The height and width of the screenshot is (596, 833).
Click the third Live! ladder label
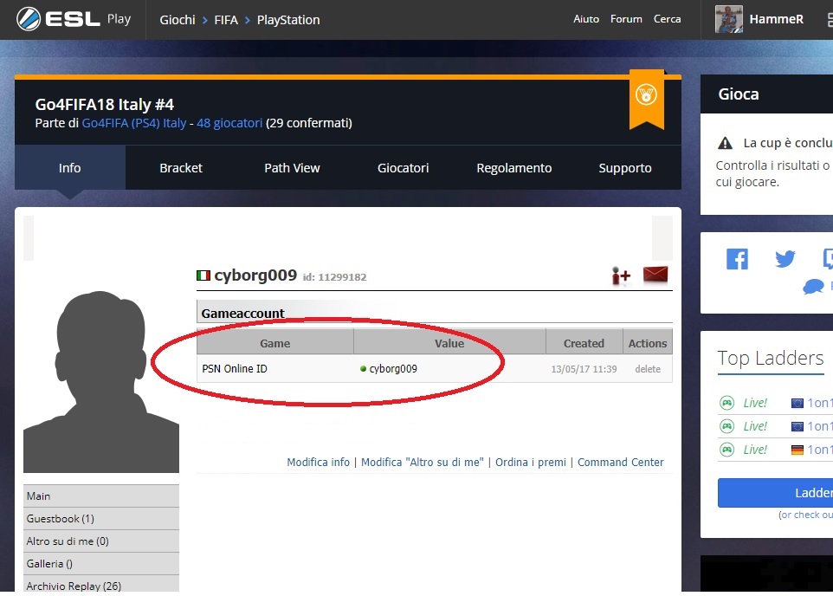tap(755, 450)
